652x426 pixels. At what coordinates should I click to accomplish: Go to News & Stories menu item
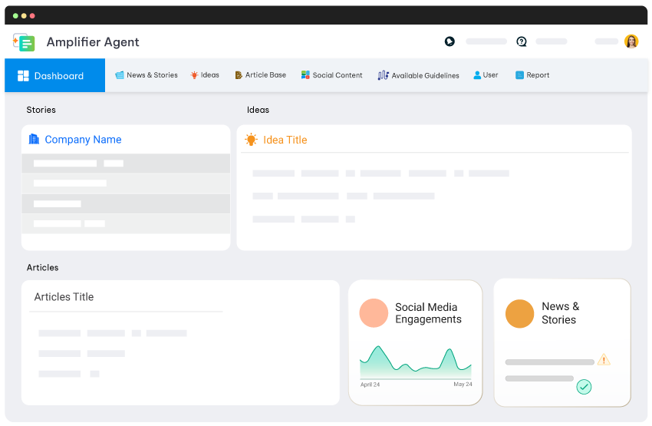(147, 75)
